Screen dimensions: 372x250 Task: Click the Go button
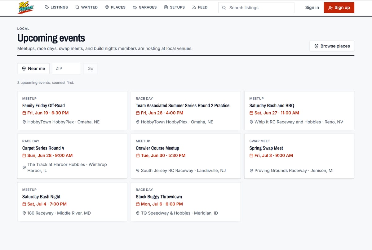(90, 69)
